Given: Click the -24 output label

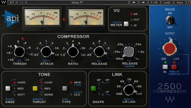Looking at the screenshot, I should click(163, 59).
